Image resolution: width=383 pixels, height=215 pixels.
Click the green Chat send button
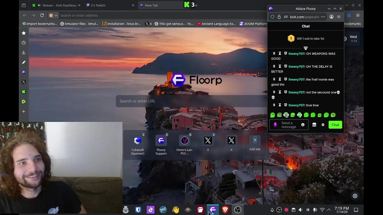point(335,125)
